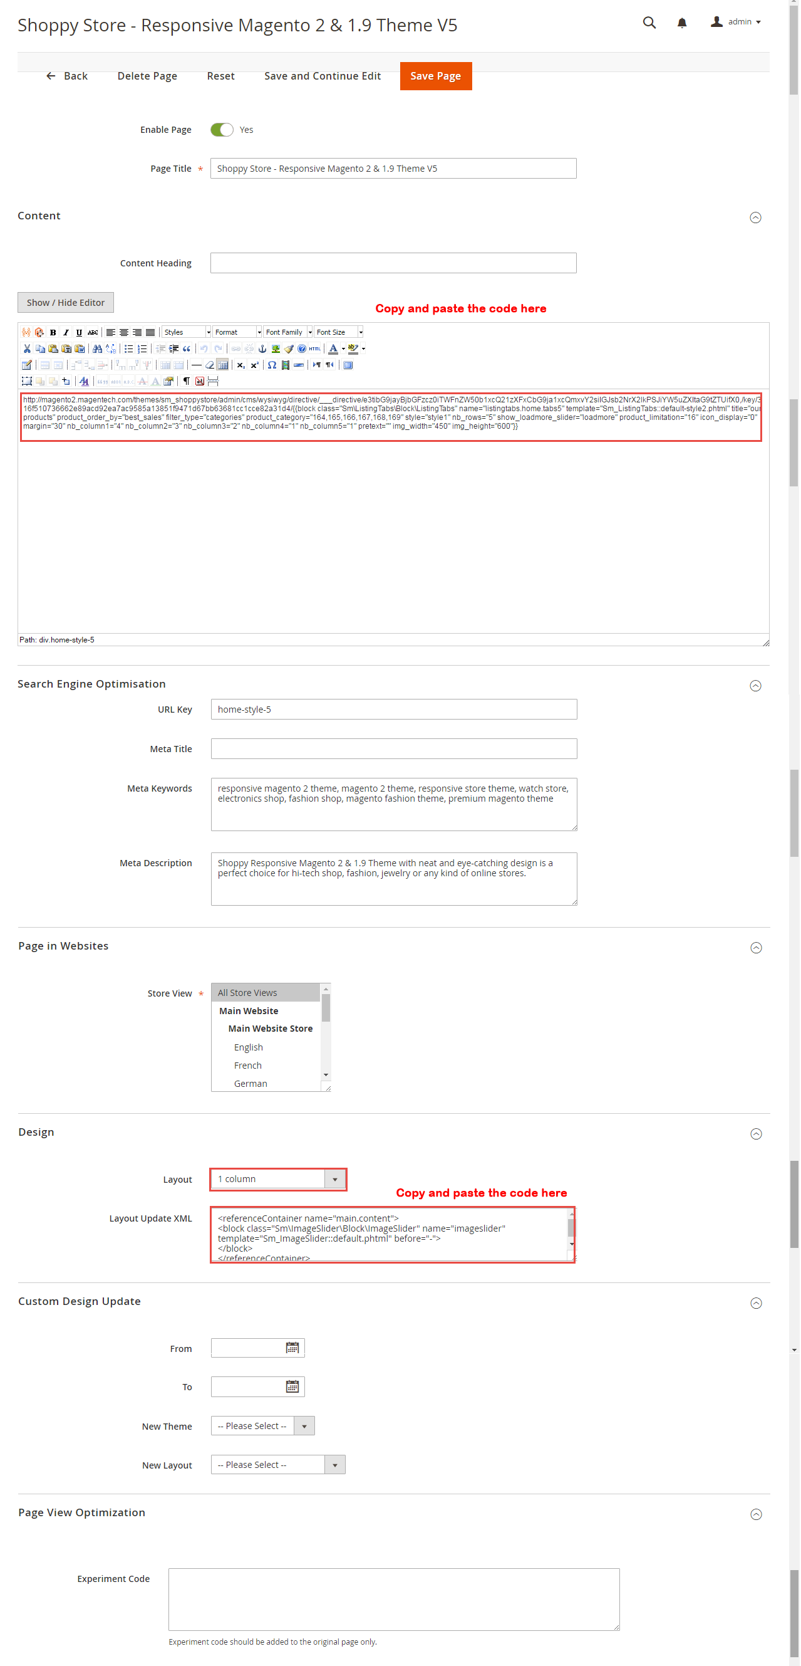Image resolution: width=801 pixels, height=1666 pixels.
Task: Open admin account menu
Action: [736, 22]
